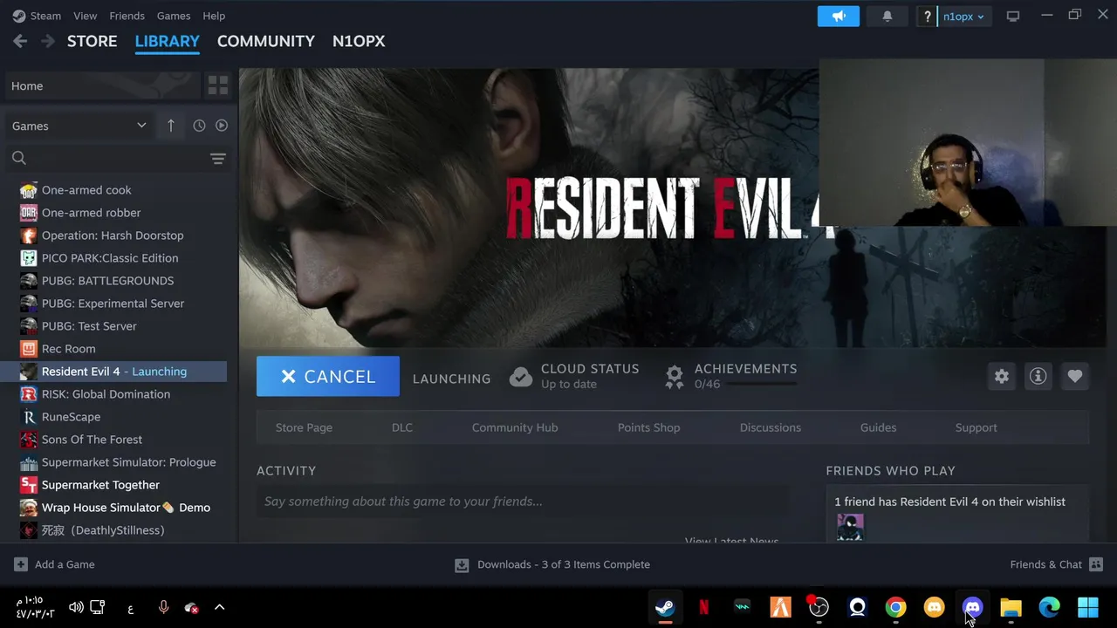Image resolution: width=1117 pixels, height=628 pixels.
Task: Open Friends & Chat icon
Action: tap(1096, 564)
